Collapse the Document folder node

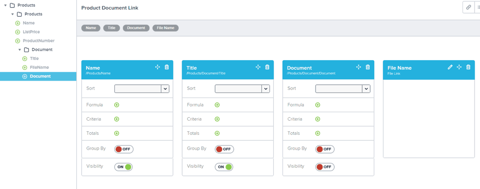20,50
